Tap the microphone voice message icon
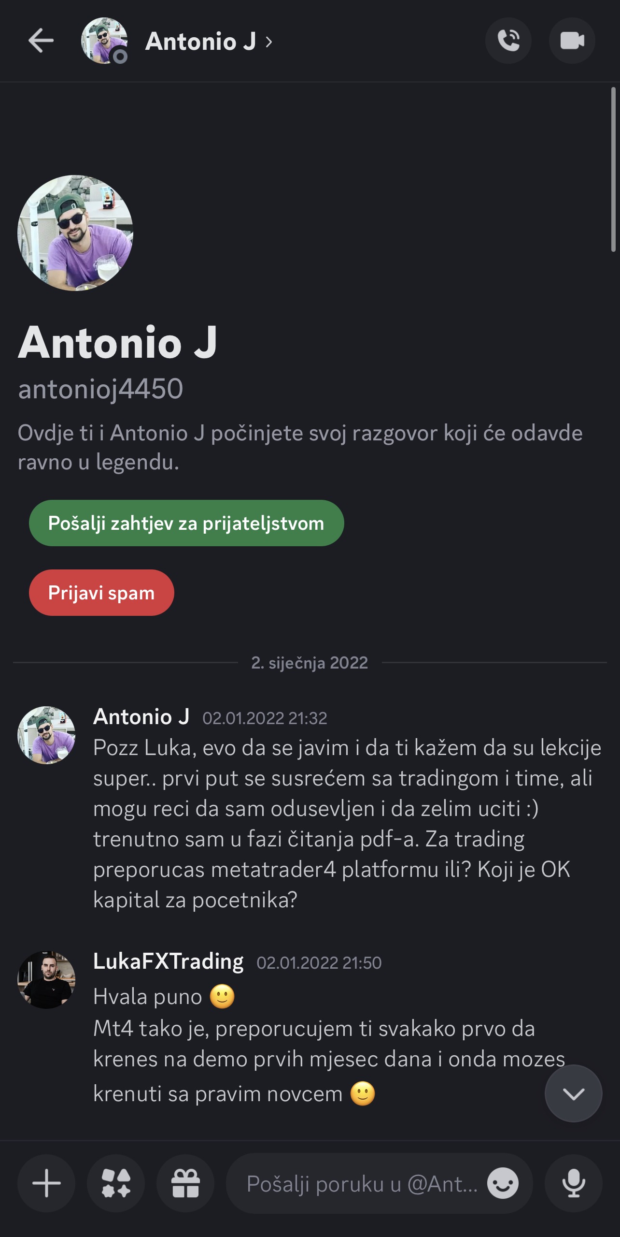620x1237 pixels. 573,1183
